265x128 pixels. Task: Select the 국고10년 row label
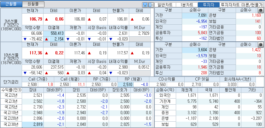click(x=11, y=113)
